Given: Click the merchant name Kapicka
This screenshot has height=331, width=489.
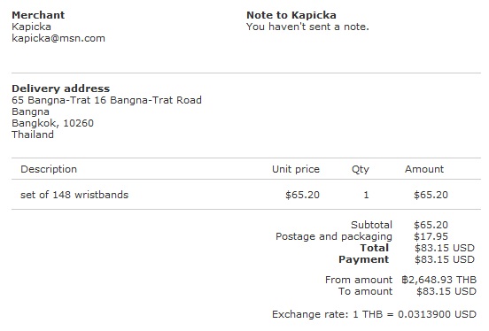Looking at the screenshot, I should [x=31, y=27].
